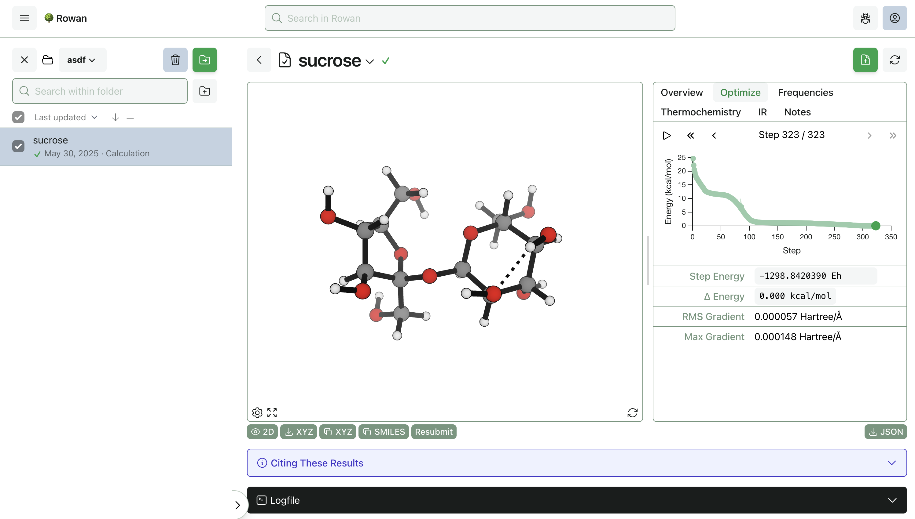Expand the molecule viewer to fullscreen
The width and height of the screenshot is (915, 519).
[272, 413]
